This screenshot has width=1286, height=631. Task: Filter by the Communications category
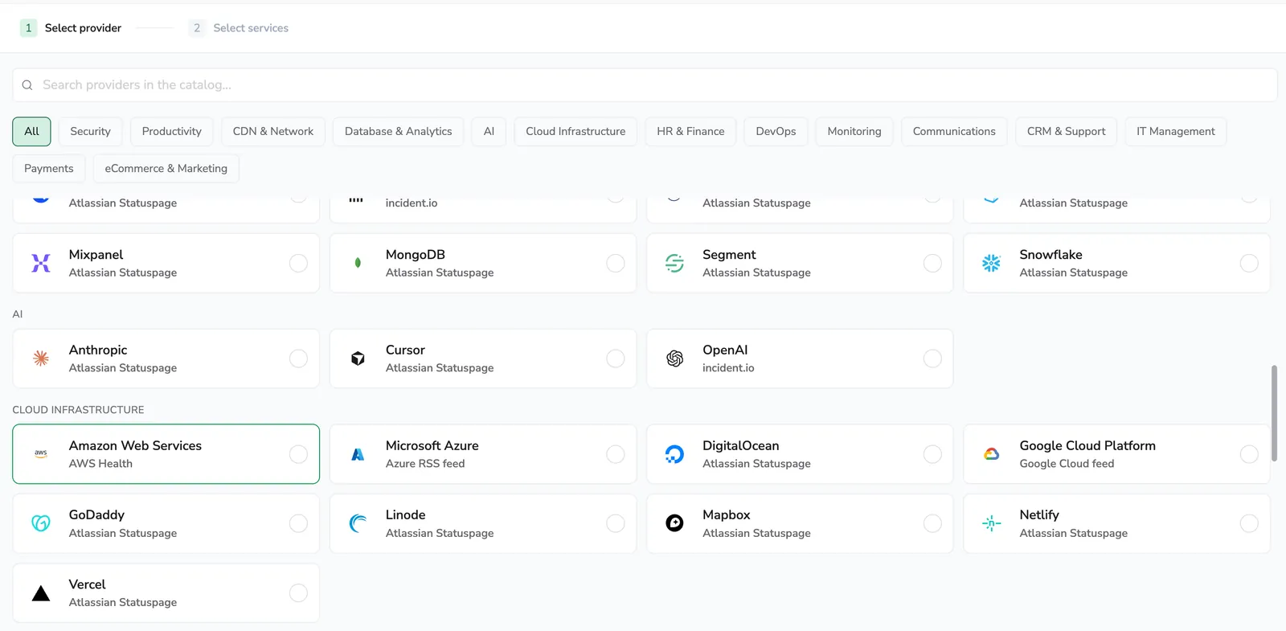tap(954, 132)
